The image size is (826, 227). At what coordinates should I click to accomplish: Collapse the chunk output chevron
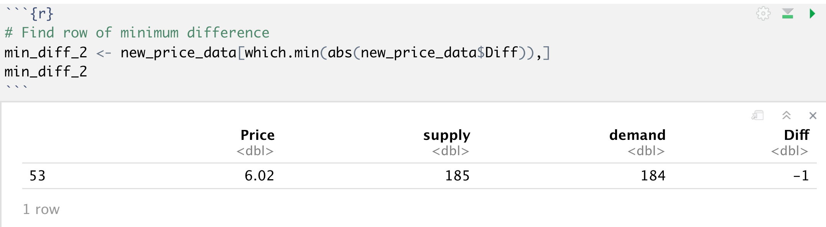[x=787, y=115]
